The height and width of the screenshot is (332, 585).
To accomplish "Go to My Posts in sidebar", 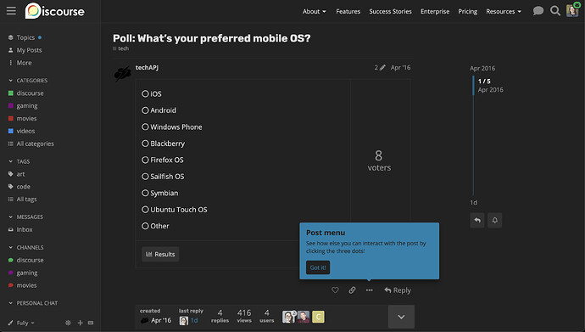I will click(25, 50).
